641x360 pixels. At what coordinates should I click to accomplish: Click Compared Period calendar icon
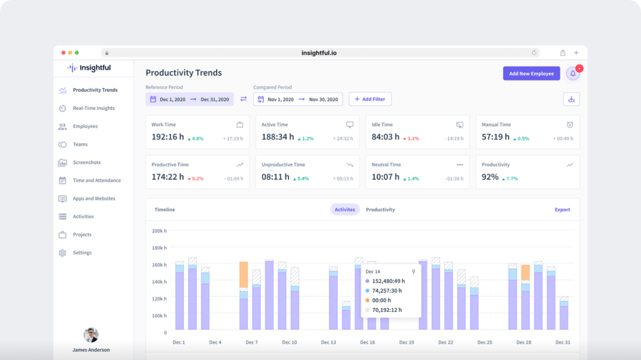(x=261, y=99)
